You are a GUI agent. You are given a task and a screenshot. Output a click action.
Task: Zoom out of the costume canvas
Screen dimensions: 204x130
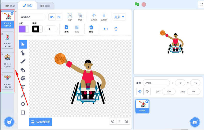(113, 121)
